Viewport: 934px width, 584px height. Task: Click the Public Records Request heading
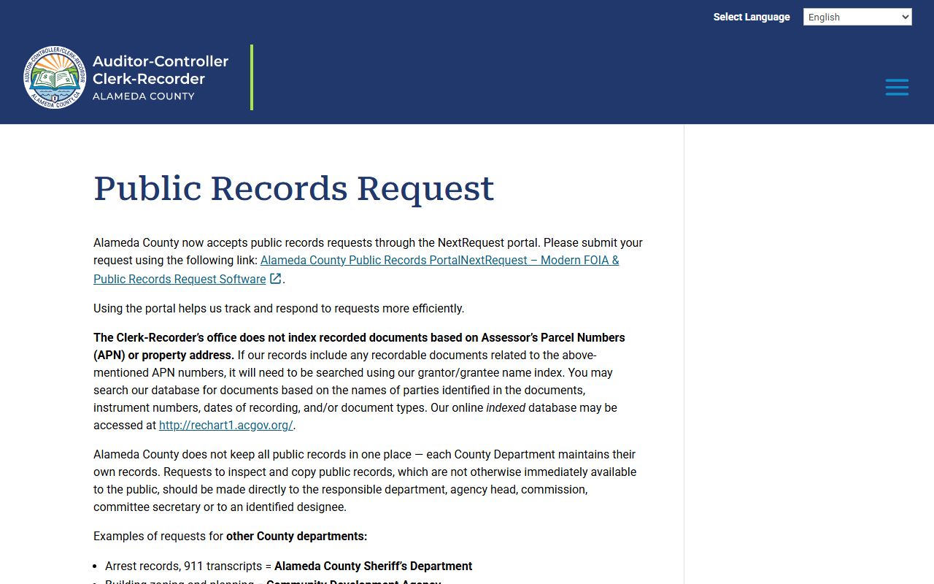294,188
